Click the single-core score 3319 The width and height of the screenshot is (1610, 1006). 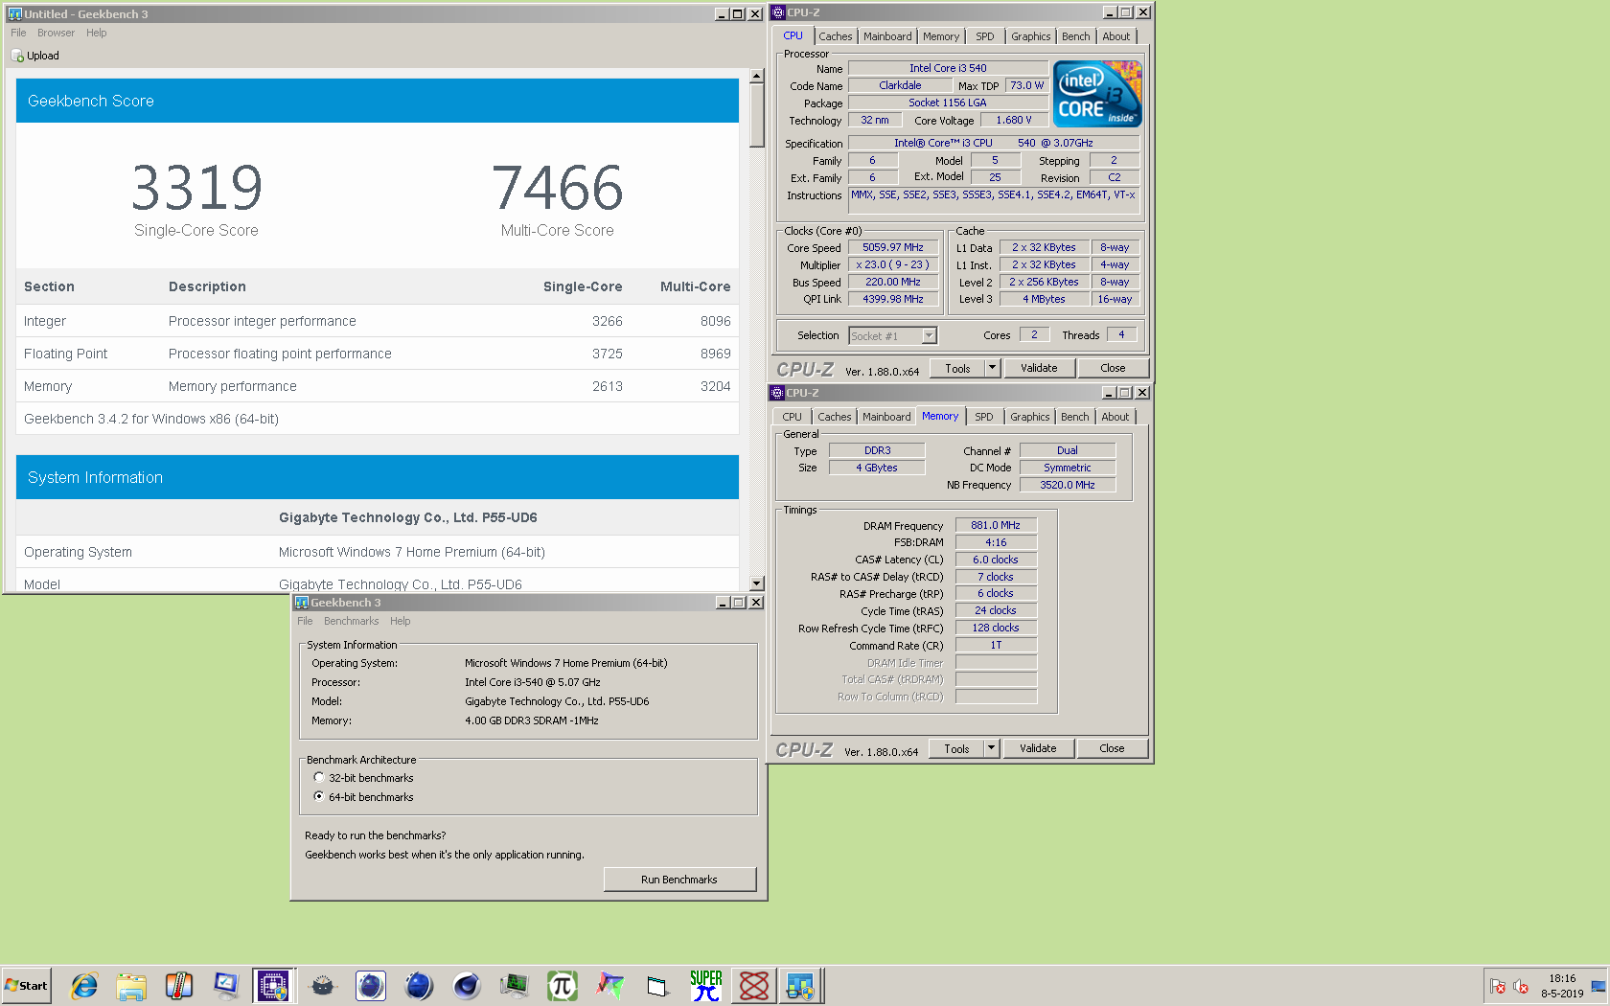[196, 188]
